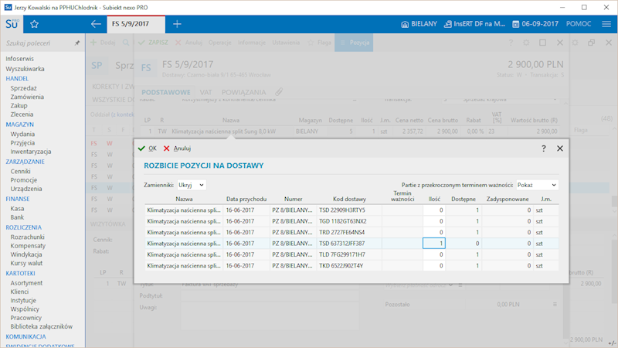Viewport: 618px width, 348px height.
Task: Close the Rozbicie pozycji dialog
Action: pyautogui.click(x=559, y=148)
